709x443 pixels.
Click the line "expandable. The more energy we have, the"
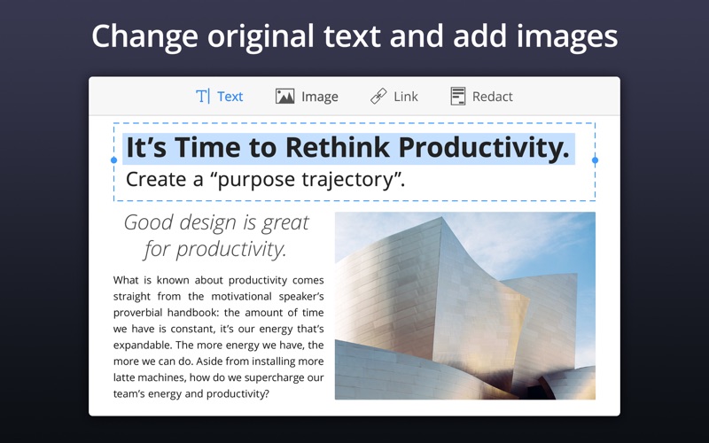click(218, 346)
